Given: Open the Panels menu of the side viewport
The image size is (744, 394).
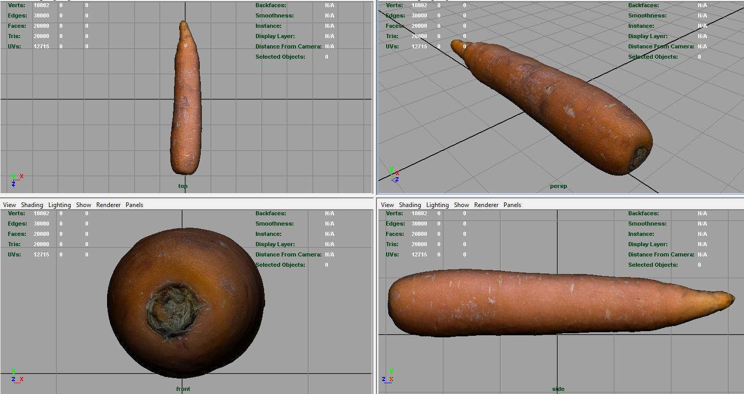Looking at the screenshot, I should point(512,204).
